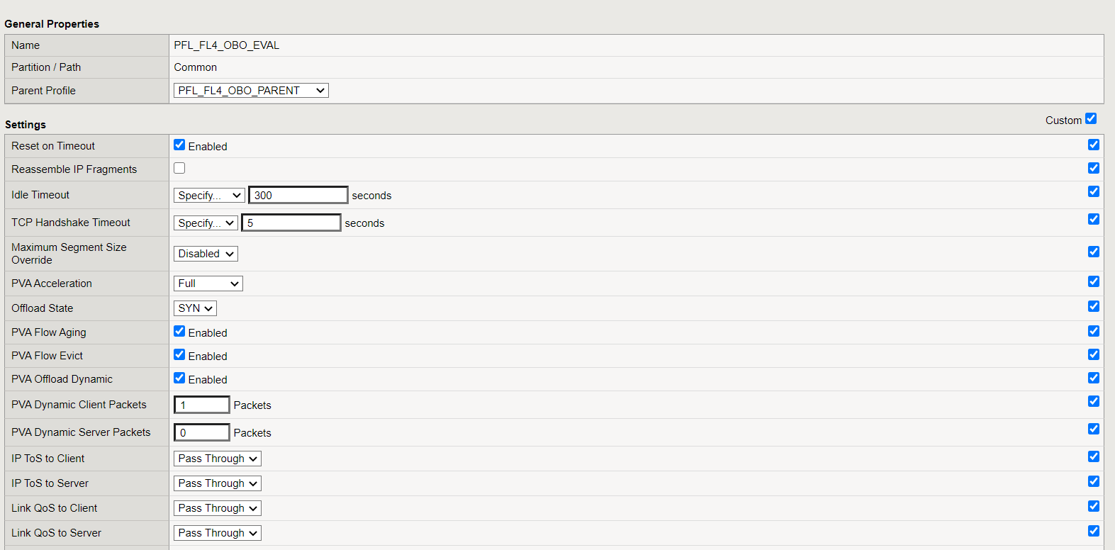Uncheck the custom box for TCP Handshake Timeout
The width and height of the screenshot is (1115, 550).
(1094, 219)
